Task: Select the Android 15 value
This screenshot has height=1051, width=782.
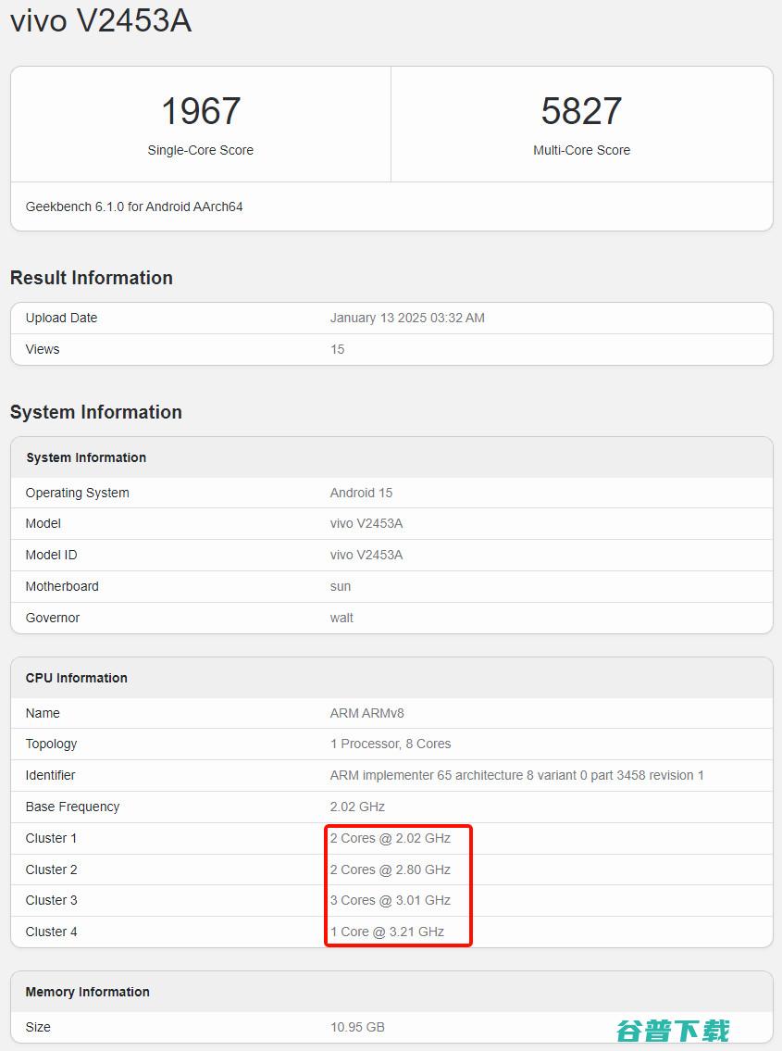Action: point(361,493)
